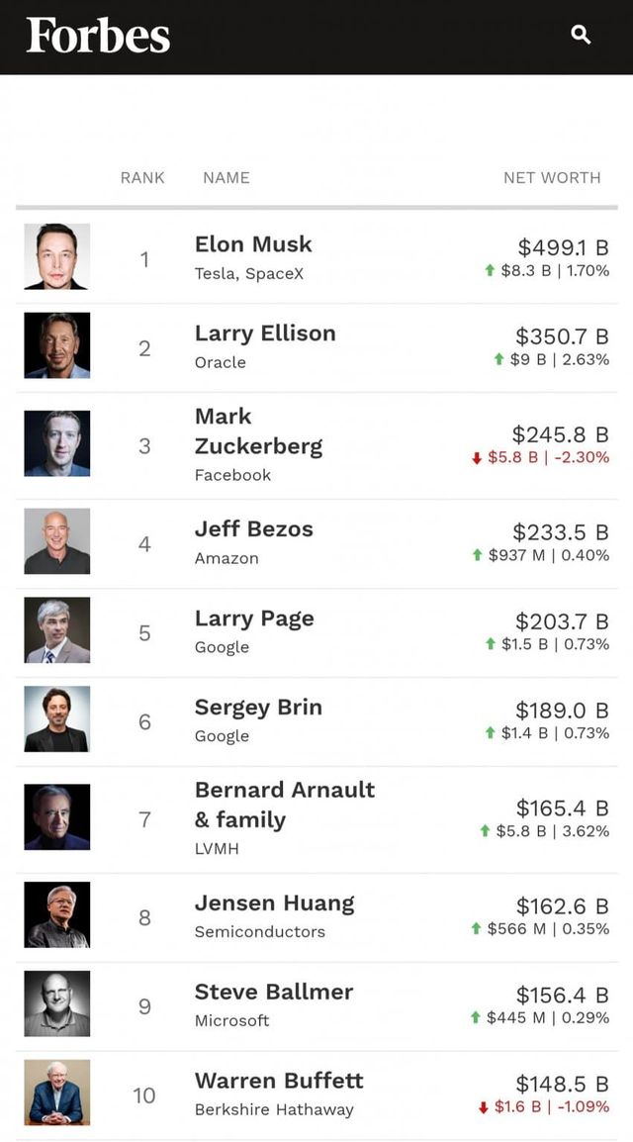Click Elon Musk's profile photo

(57, 256)
